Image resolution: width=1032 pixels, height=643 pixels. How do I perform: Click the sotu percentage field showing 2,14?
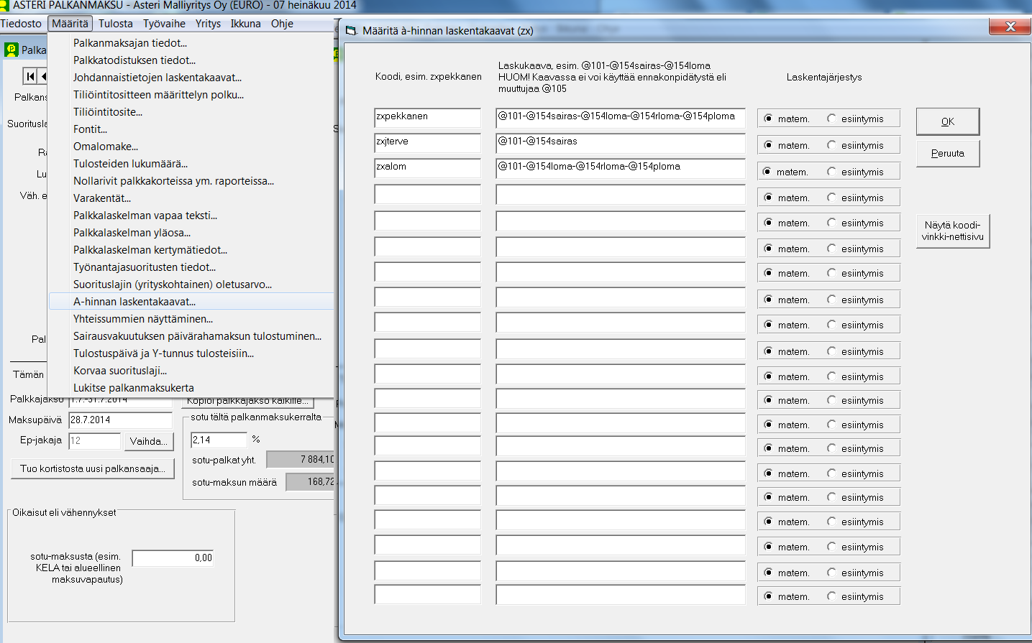pyautogui.click(x=219, y=440)
